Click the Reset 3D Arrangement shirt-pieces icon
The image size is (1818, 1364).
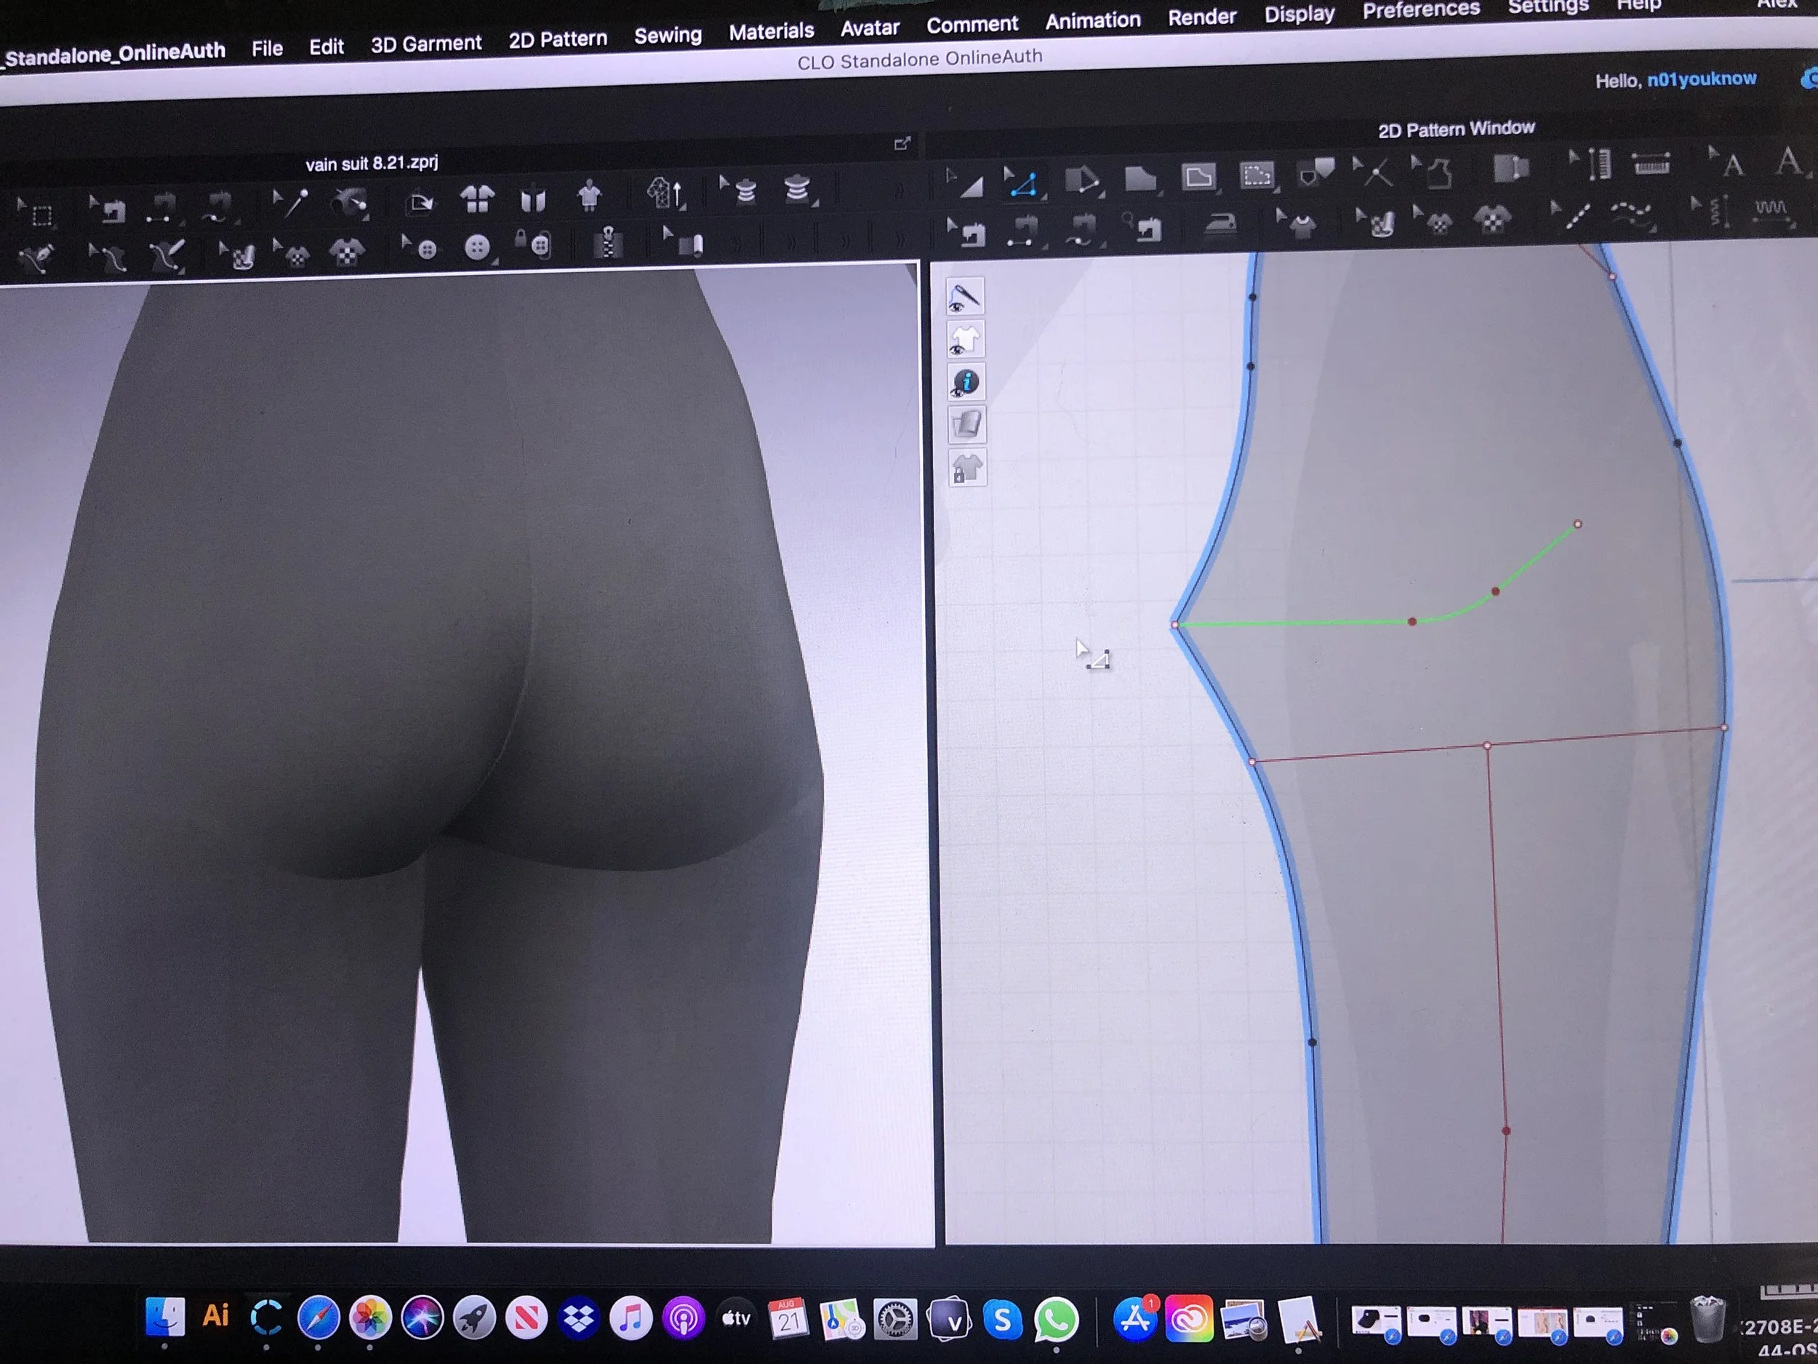pos(477,200)
